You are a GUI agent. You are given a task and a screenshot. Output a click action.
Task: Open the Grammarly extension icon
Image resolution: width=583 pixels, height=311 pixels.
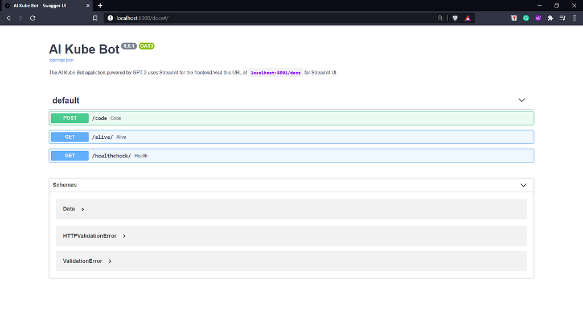(526, 18)
